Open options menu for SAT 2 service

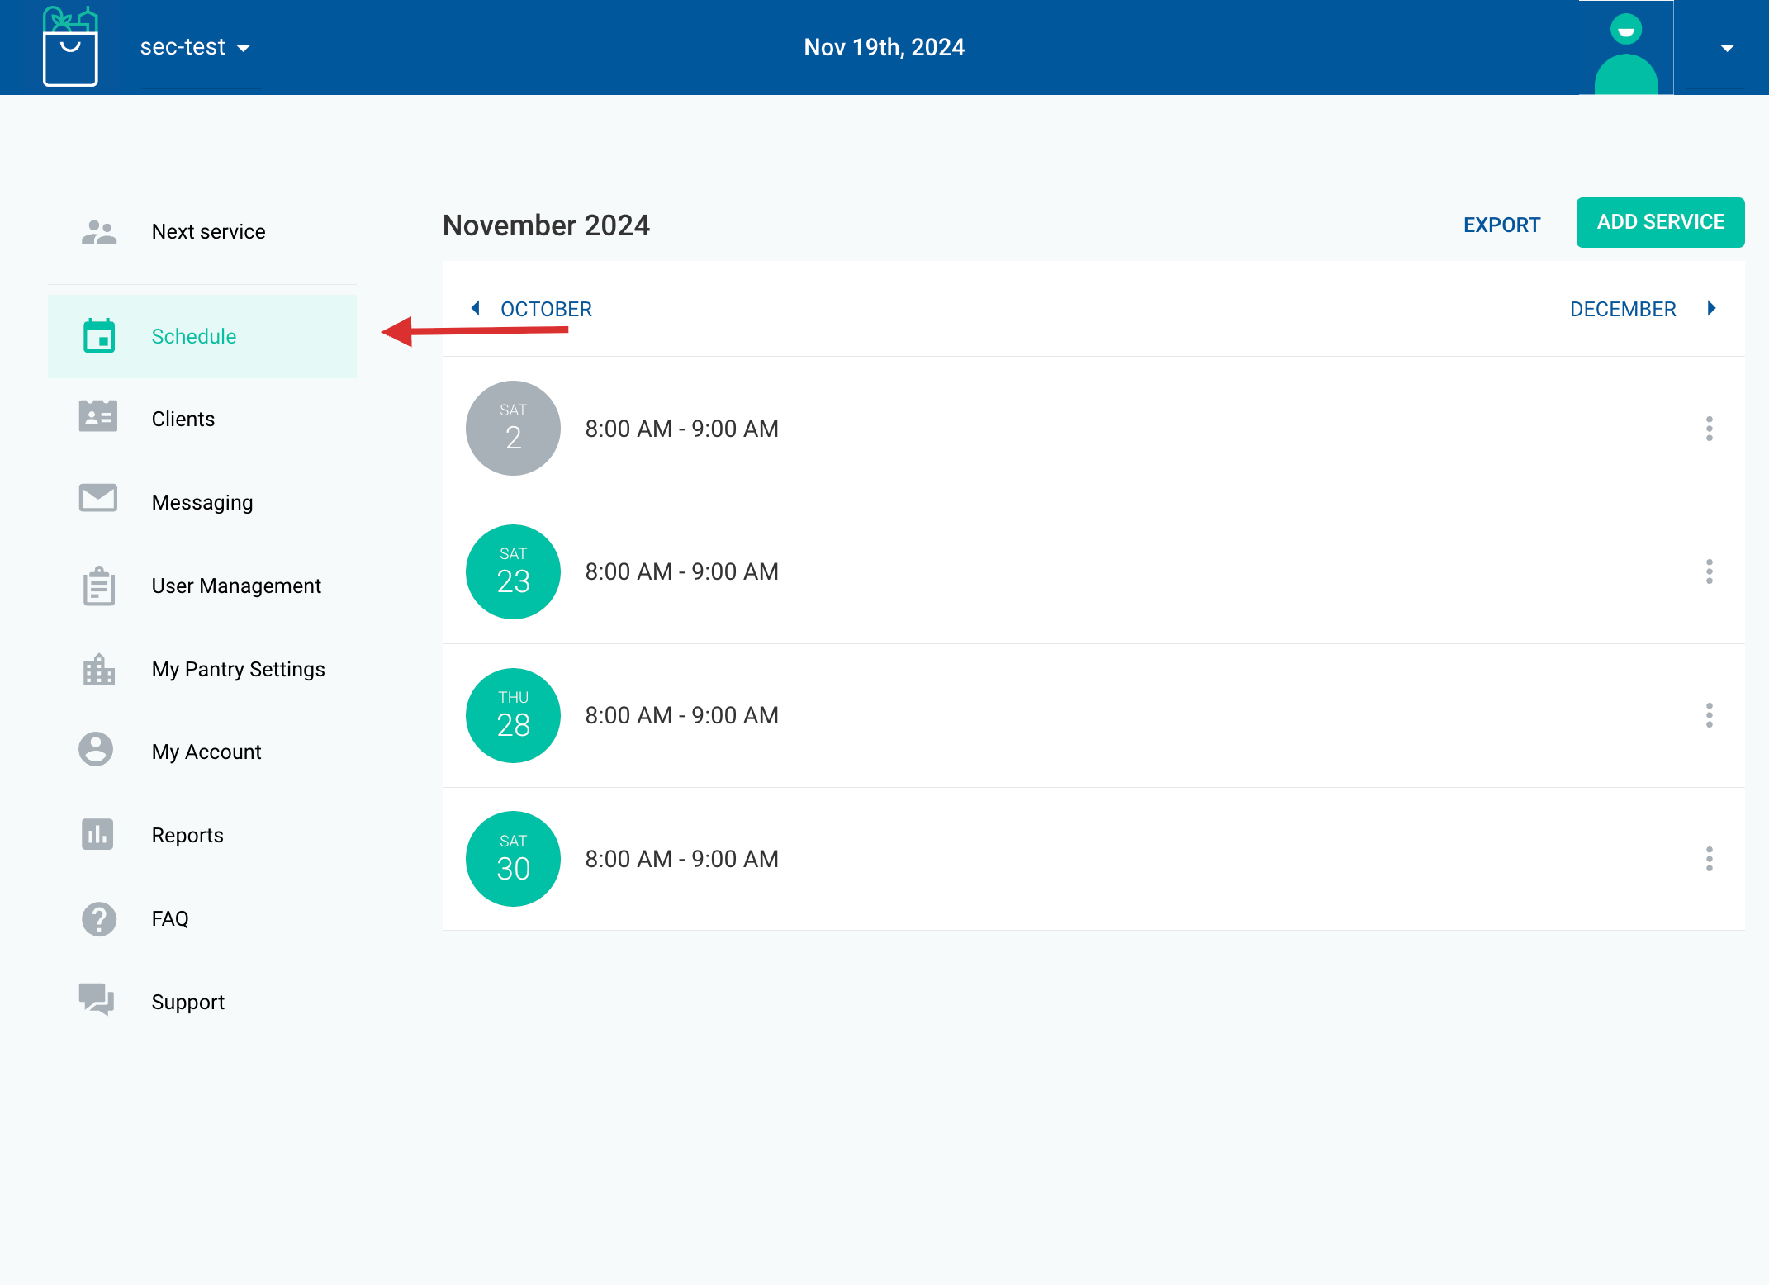click(x=1709, y=429)
